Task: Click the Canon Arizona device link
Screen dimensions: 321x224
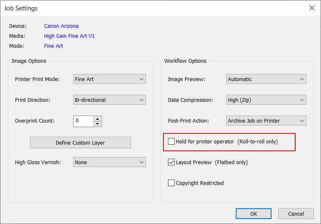Action: 61,26
